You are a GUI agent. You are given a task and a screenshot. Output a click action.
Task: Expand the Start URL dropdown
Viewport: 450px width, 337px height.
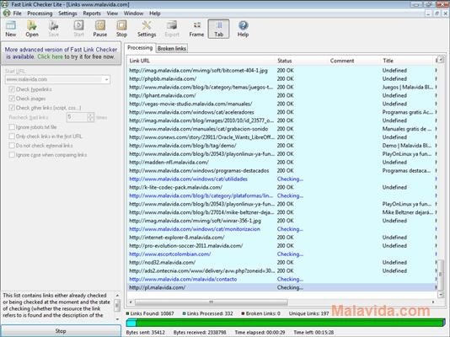106,79
